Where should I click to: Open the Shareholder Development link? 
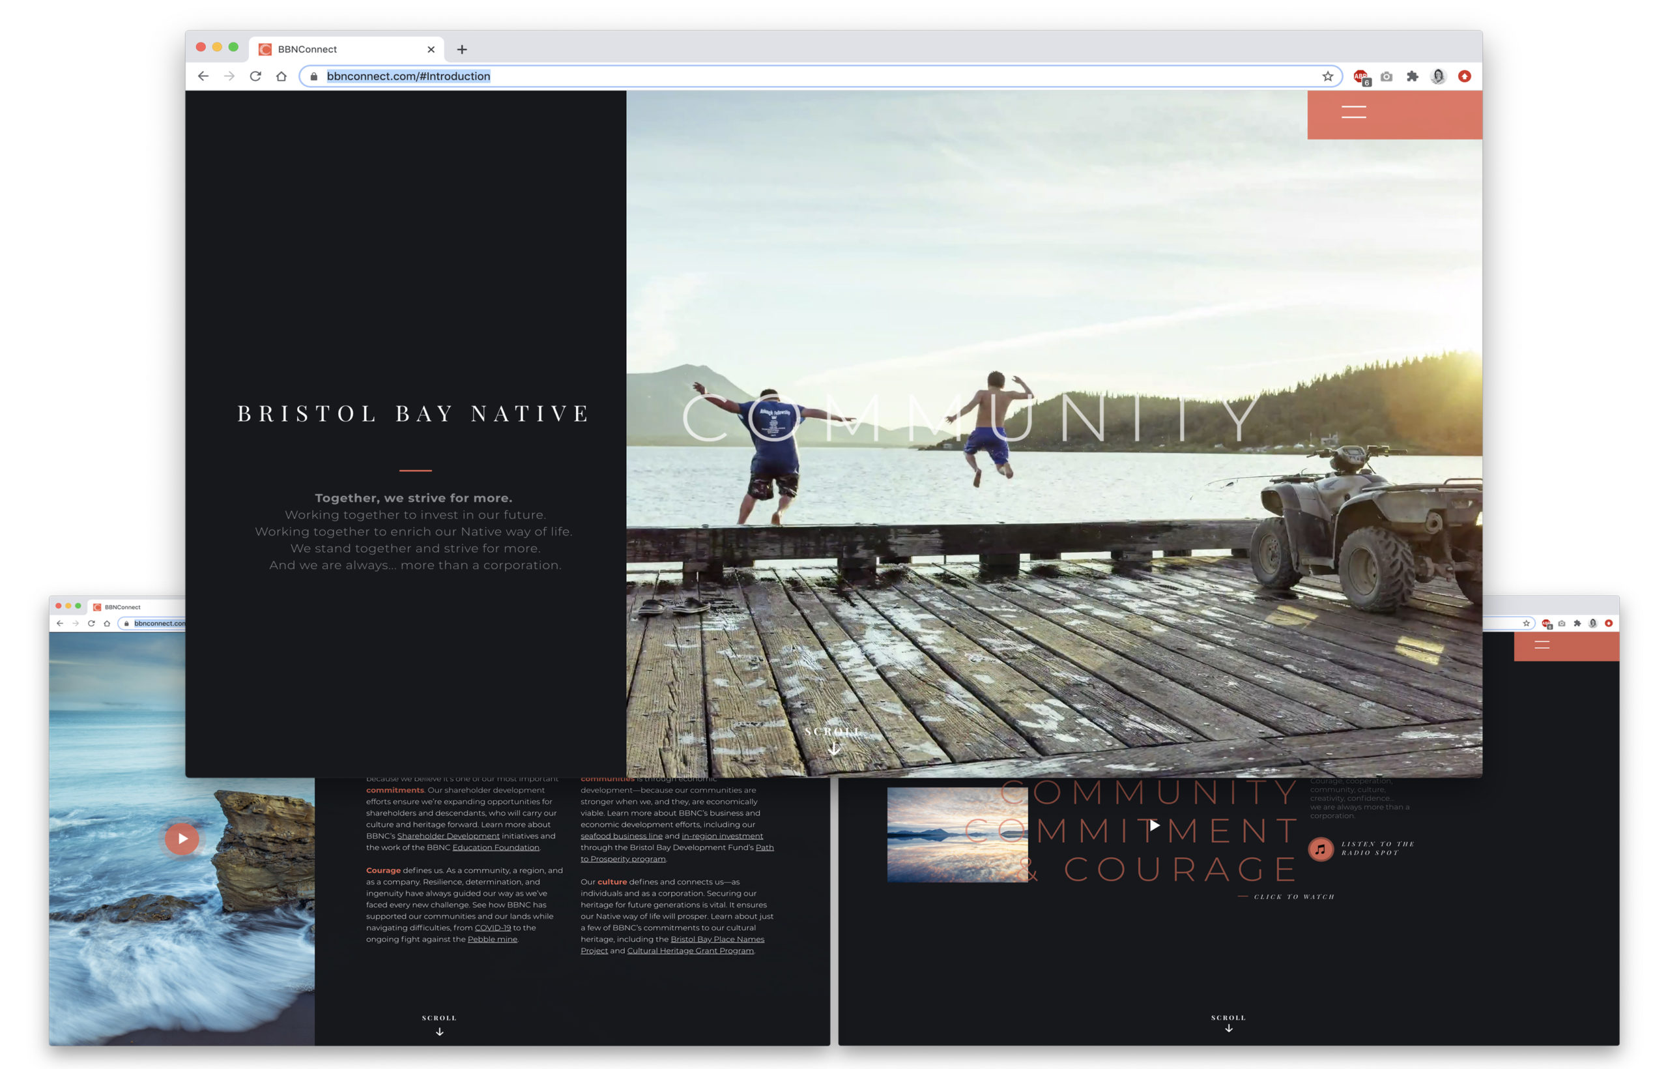tap(448, 836)
